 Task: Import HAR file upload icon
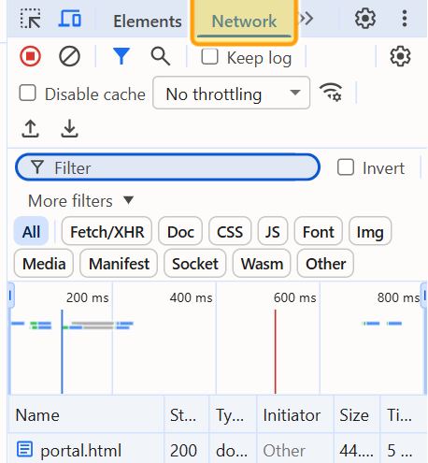30,128
